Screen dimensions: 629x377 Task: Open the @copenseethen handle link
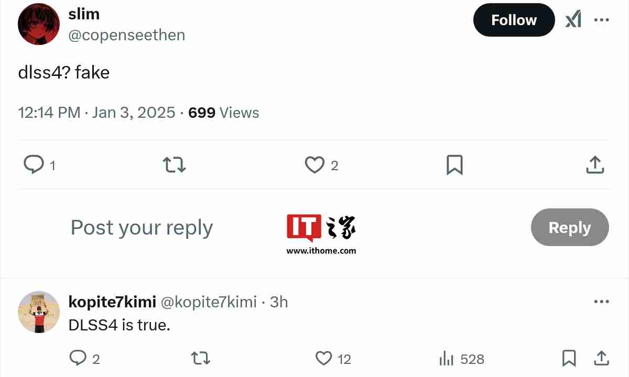127,35
